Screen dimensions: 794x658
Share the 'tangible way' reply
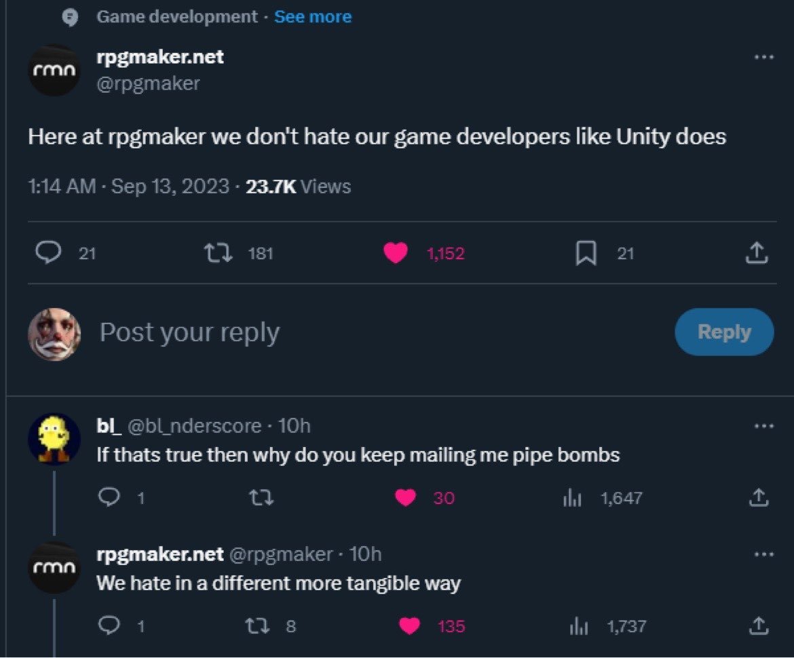[759, 626]
